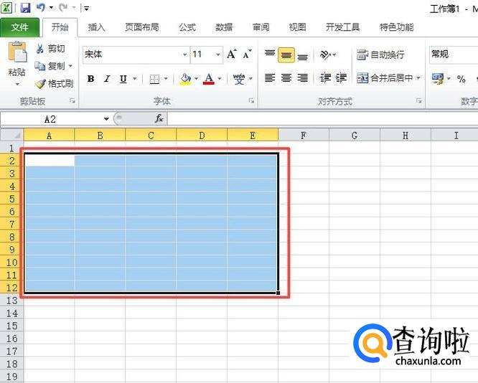The image size is (478, 383).
Task: Switch to the Insert (插入) tab
Action: click(x=96, y=27)
